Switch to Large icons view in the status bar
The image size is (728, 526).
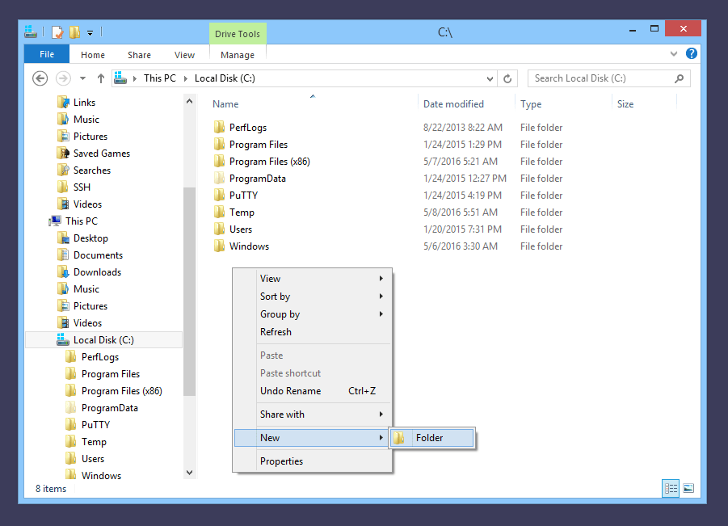(x=688, y=488)
